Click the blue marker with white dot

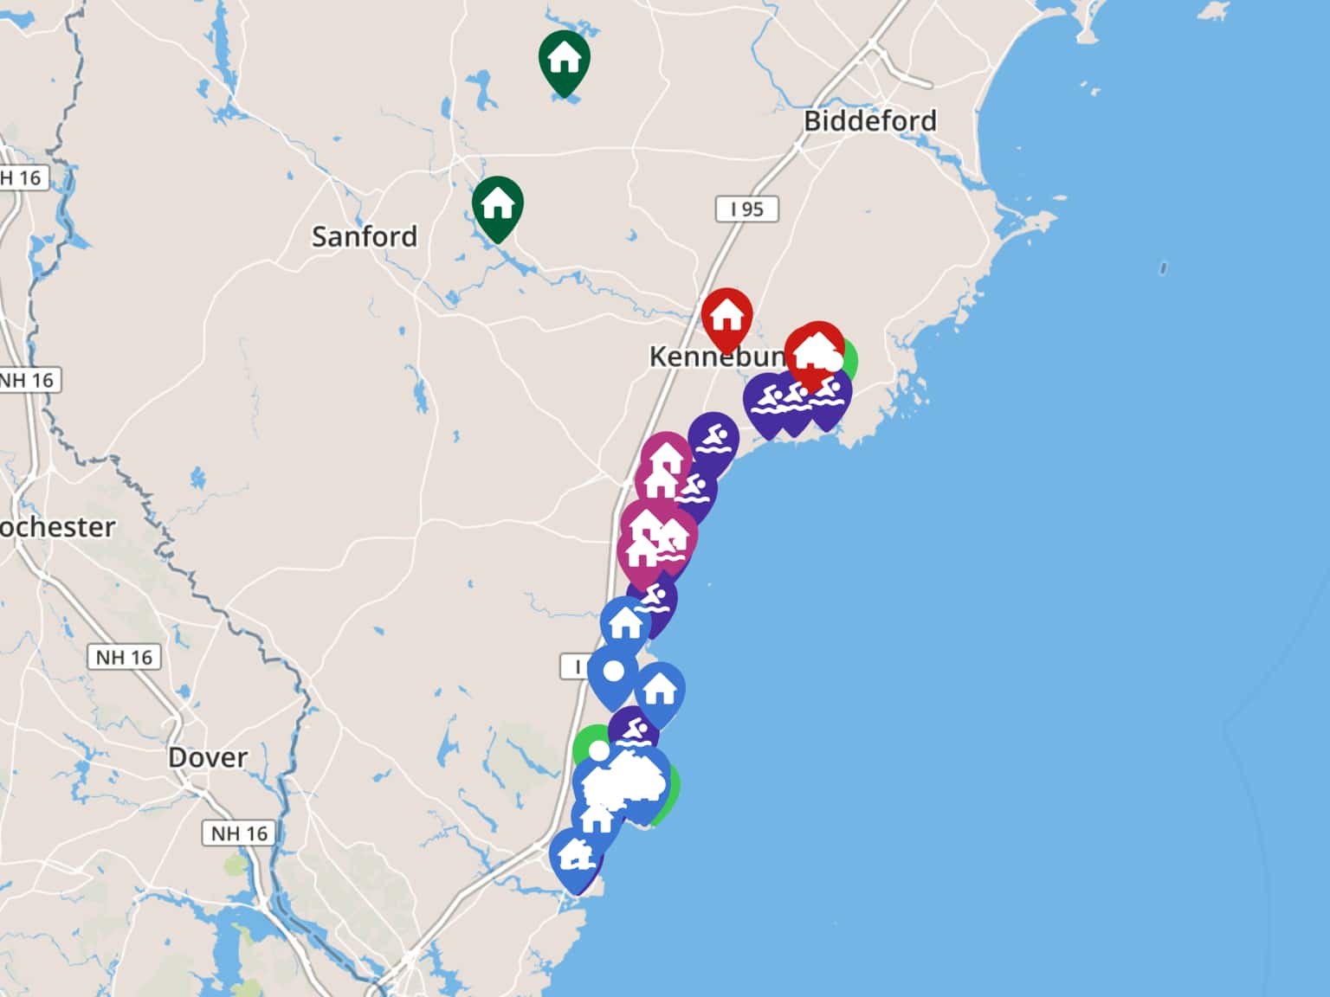[x=613, y=675]
